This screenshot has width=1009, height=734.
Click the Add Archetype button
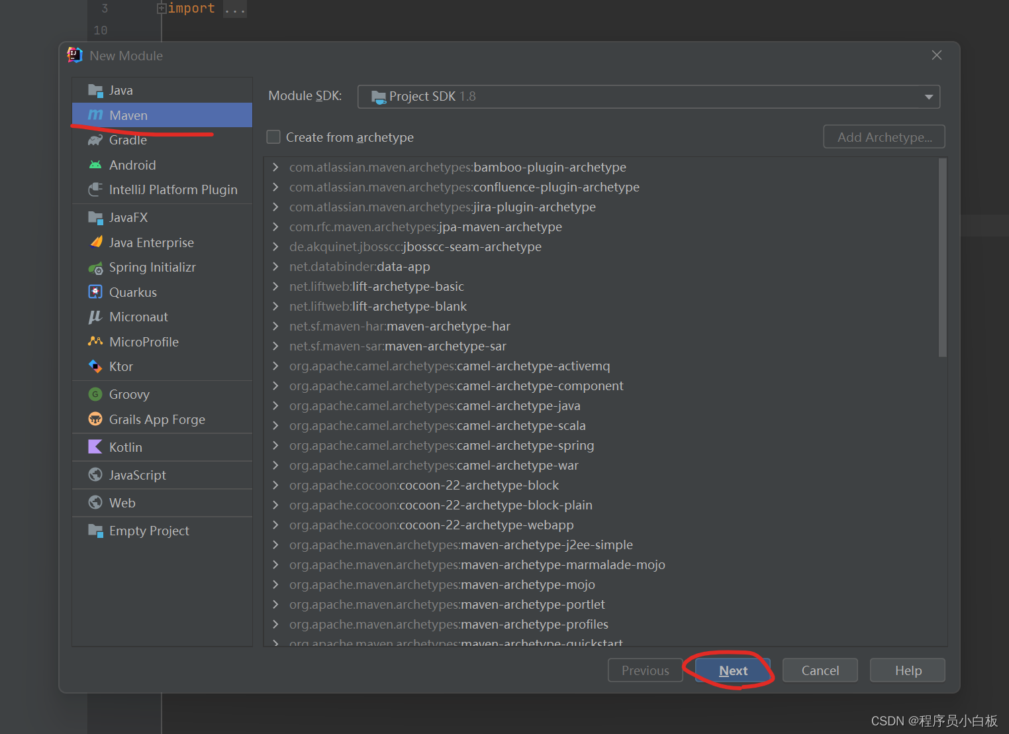point(884,137)
